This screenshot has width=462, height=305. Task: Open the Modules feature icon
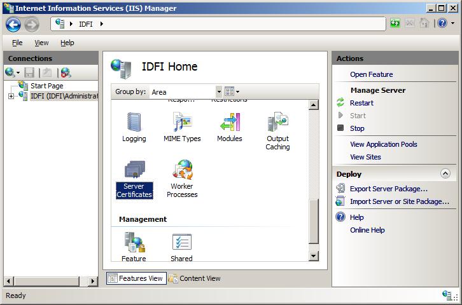tap(230, 127)
